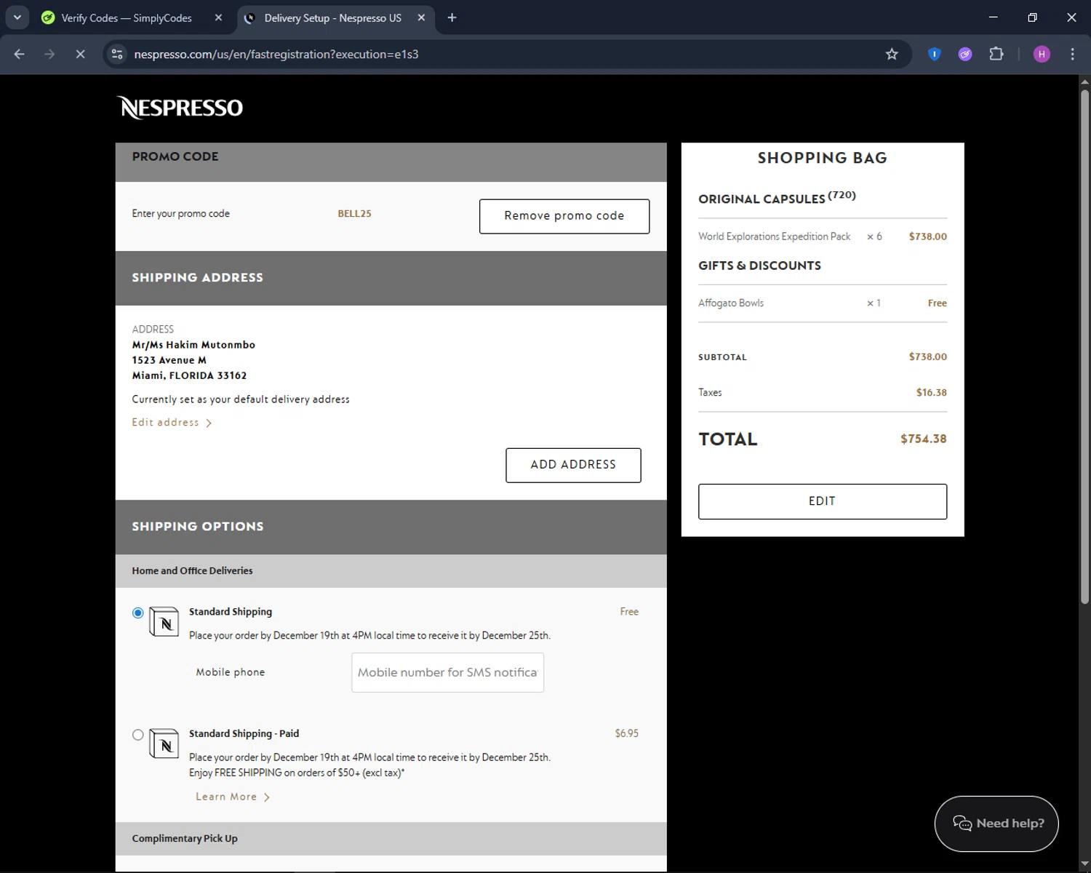The image size is (1091, 873).
Task: Click the subtotal amount $738.00
Action: 927,356
